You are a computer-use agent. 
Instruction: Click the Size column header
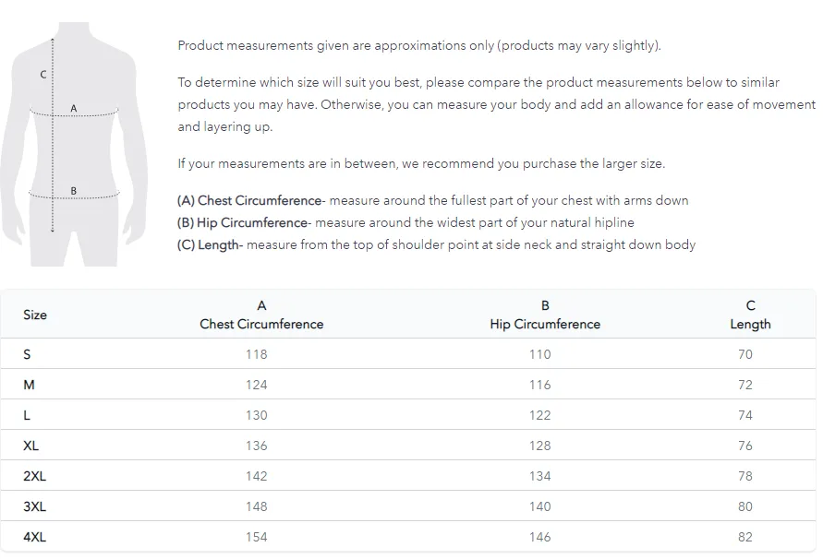(35, 315)
